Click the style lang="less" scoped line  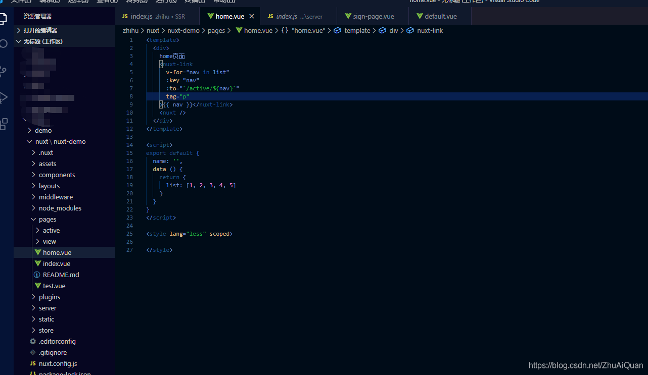click(x=190, y=234)
